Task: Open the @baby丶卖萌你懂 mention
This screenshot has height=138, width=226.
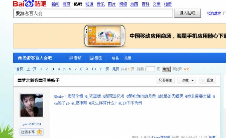Action: (x=69, y=96)
